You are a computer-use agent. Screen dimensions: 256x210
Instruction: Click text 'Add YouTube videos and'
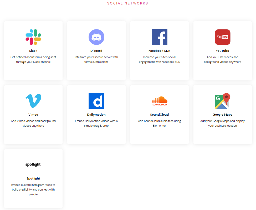point(223,57)
